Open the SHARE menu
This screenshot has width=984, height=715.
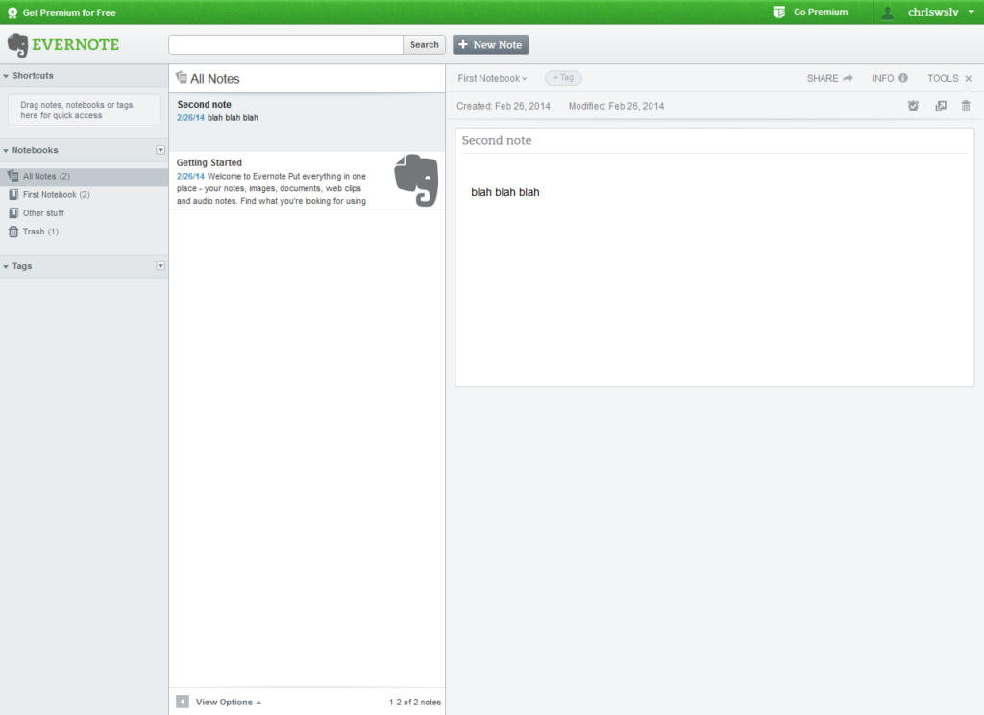click(829, 78)
